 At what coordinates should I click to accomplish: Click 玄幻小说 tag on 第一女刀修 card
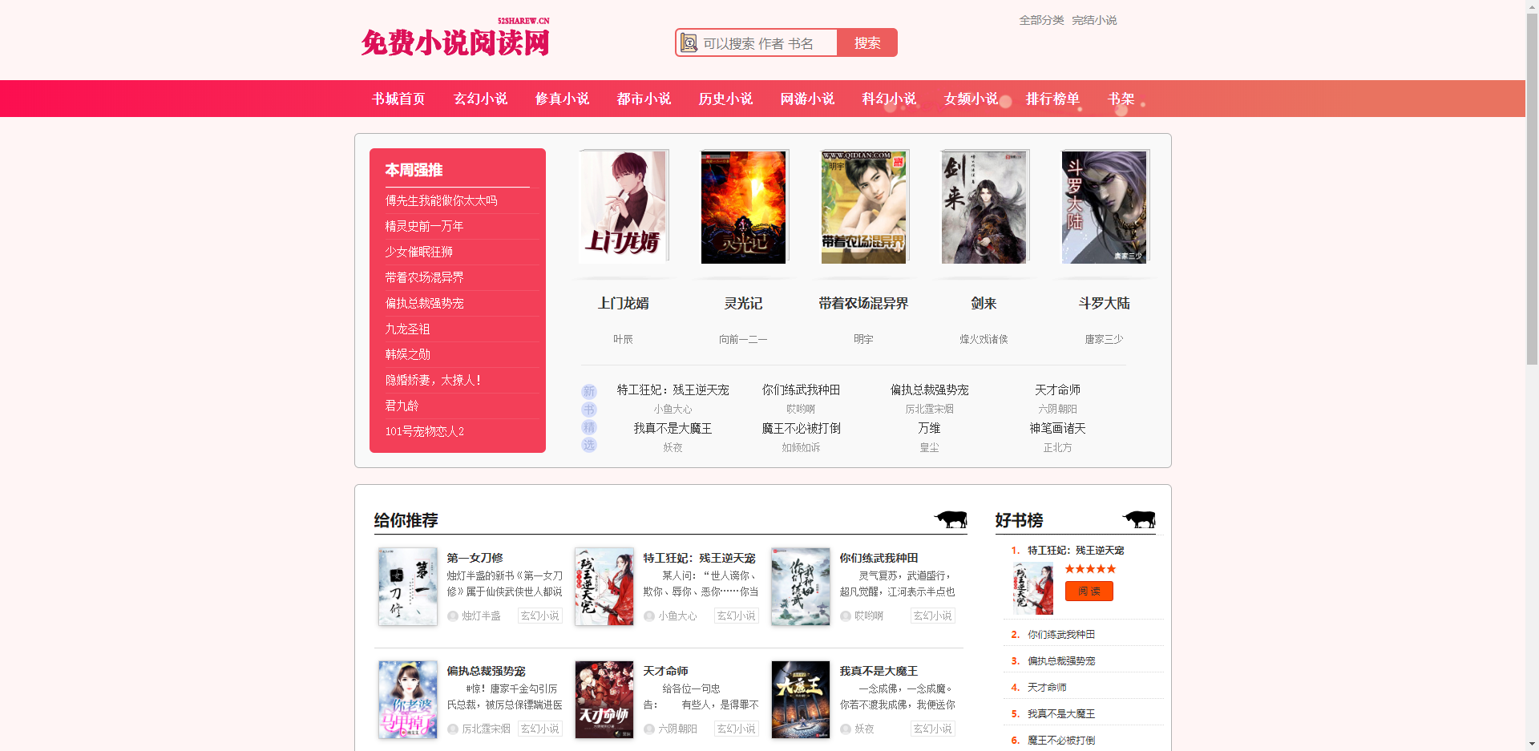pyautogui.click(x=540, y=616)
